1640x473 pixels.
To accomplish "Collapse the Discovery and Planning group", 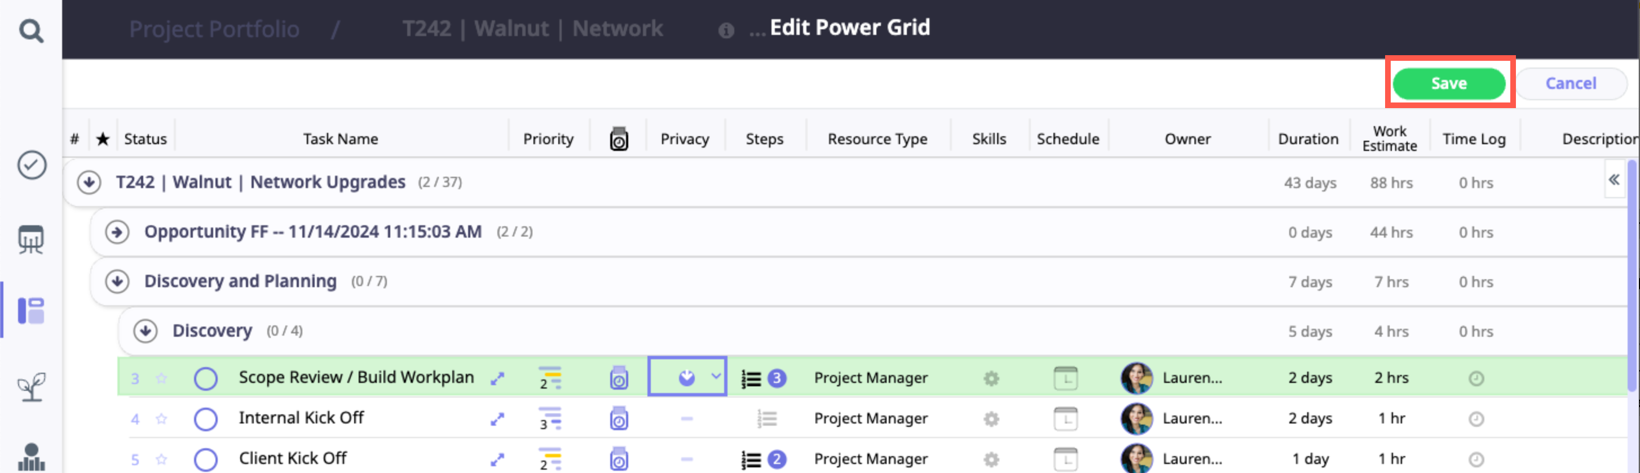I will tap(117, 282).
